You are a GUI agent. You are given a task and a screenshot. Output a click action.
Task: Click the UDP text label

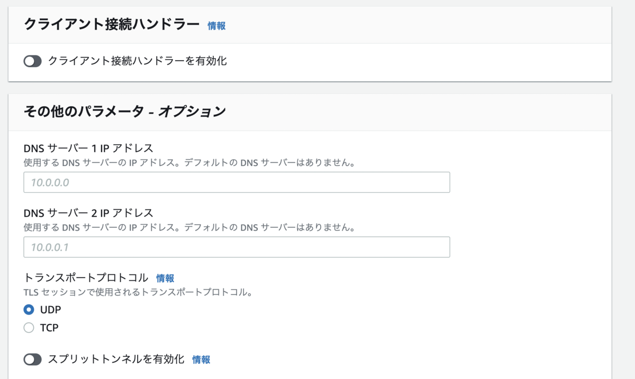(50, 310)
